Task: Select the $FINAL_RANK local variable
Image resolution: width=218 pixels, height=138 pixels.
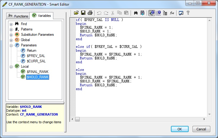Action: (38, 72)
